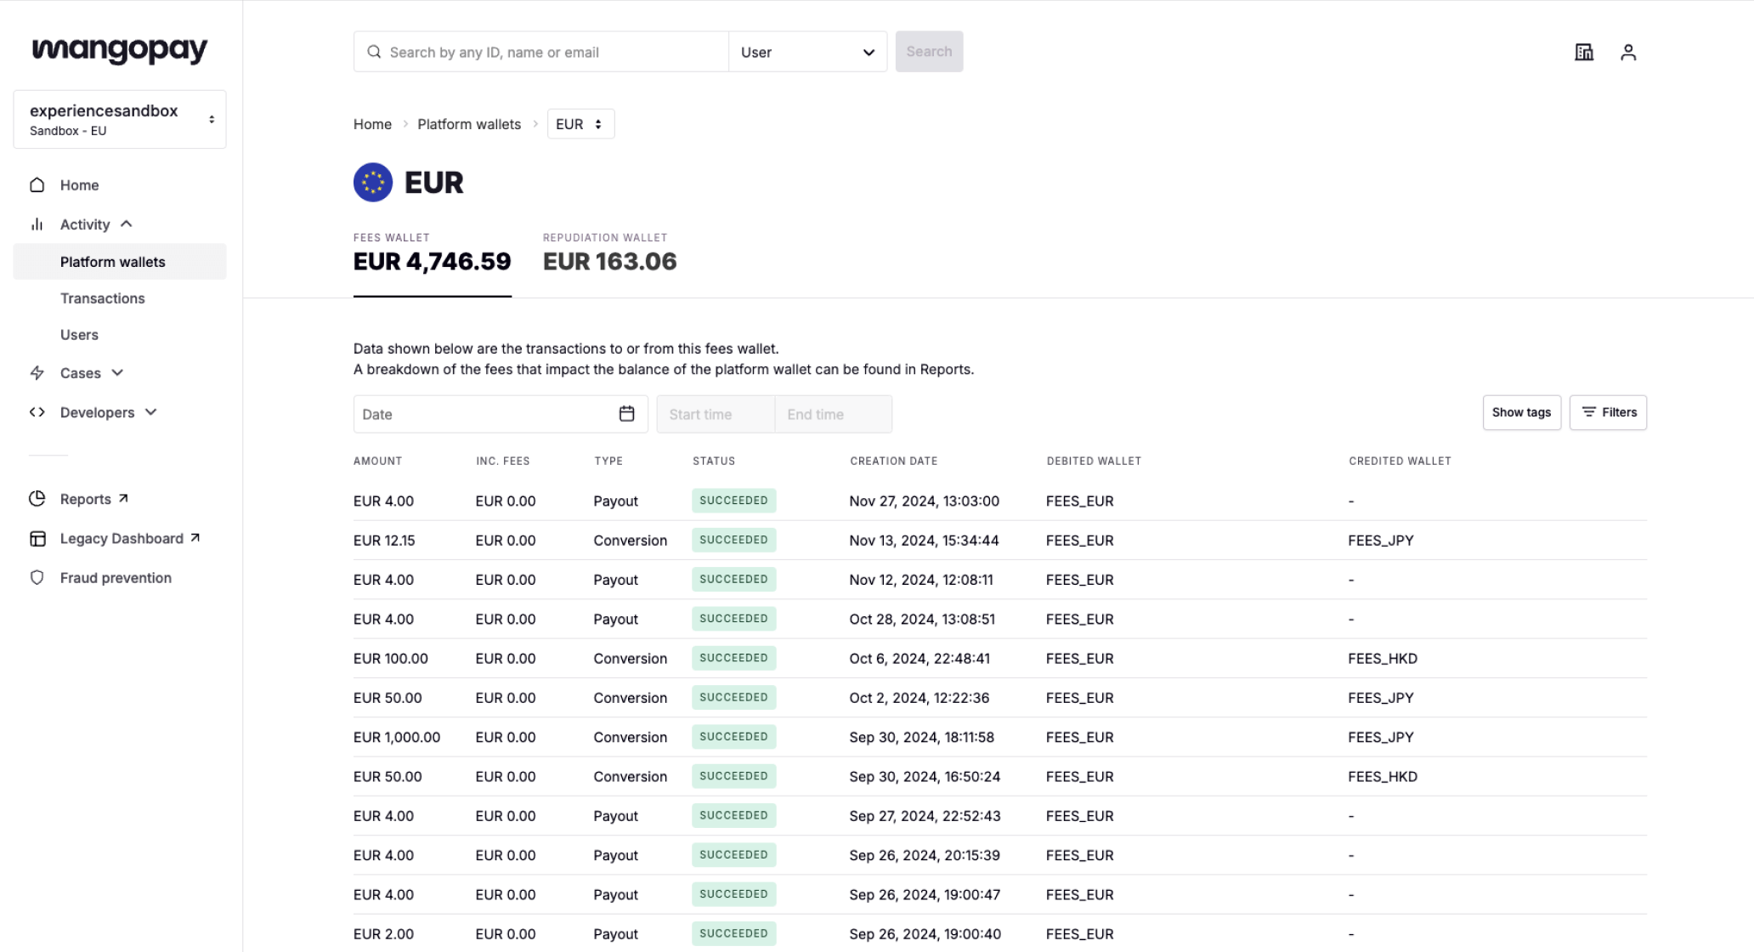The height and width of the screenshot is (952, 1754).
Task: Select the EUR 1,000.00 conversion amount
Action: click(397, 737)
